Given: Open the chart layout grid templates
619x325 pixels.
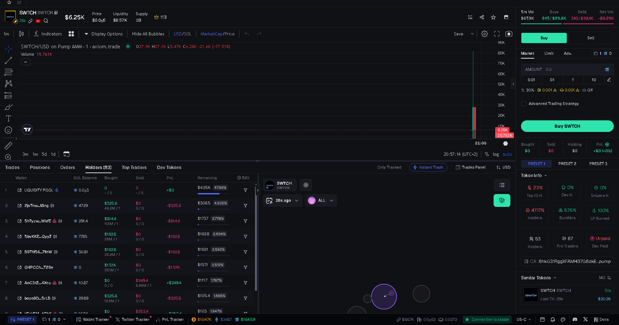Looking at the screenshot, I should point(71,34).
